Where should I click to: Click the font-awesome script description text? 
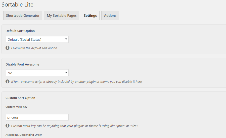point(77,81)
